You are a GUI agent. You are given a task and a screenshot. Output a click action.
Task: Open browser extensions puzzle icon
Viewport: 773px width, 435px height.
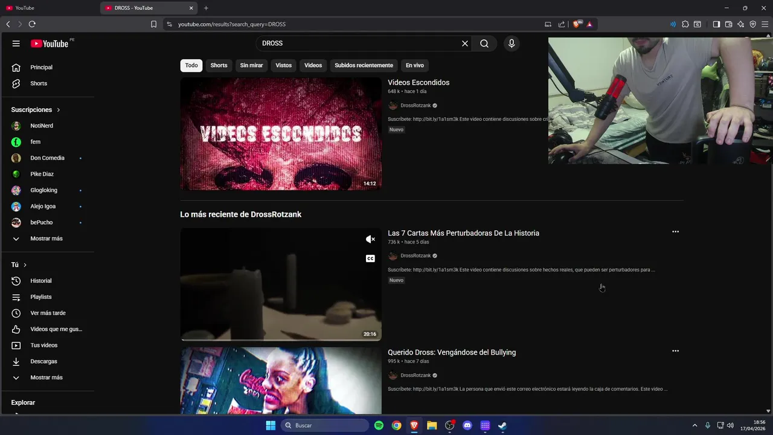(x=685, y=24)
